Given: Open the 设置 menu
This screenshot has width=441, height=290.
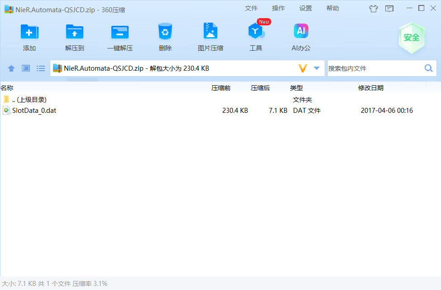Looking at the screenshot, I should pos(306,9).
